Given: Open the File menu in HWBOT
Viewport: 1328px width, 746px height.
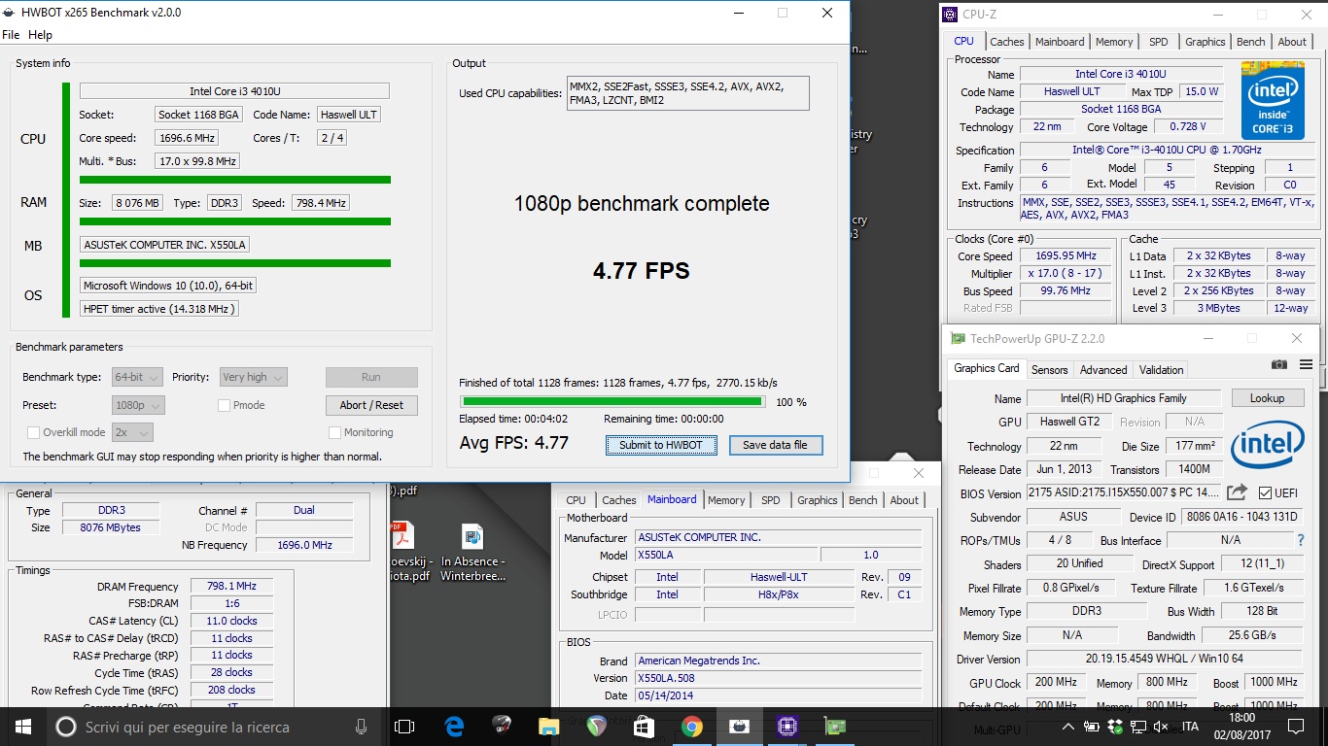Looking at the screenshot, I should coord(11,35).
